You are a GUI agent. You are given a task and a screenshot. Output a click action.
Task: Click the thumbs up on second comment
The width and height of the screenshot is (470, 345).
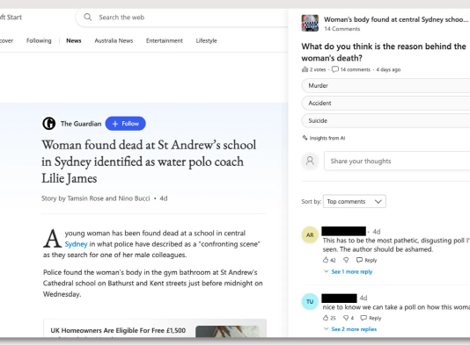pyautogui.click(x=326, y=318)
